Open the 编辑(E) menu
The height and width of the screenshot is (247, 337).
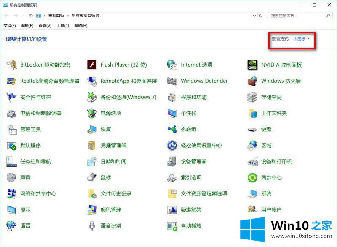pos(27,26)
